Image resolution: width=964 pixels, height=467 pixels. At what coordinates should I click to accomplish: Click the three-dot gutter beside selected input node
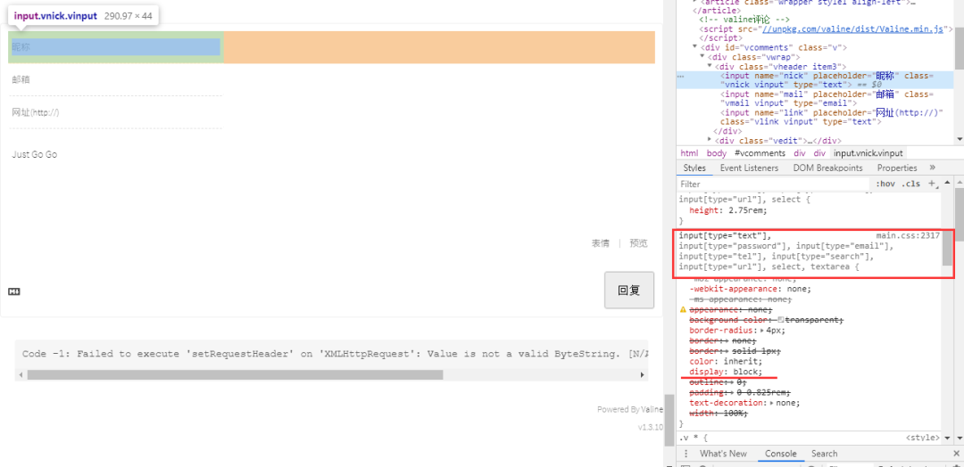(680, 76)
